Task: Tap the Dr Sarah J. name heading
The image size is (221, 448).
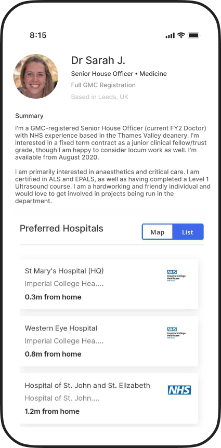Action: click(98, 60)
